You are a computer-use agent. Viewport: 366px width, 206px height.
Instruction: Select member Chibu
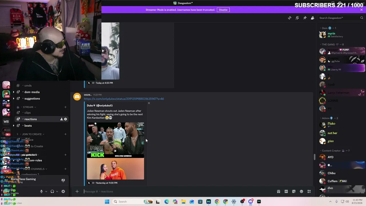pyautogui.click(x=342, y=173)
